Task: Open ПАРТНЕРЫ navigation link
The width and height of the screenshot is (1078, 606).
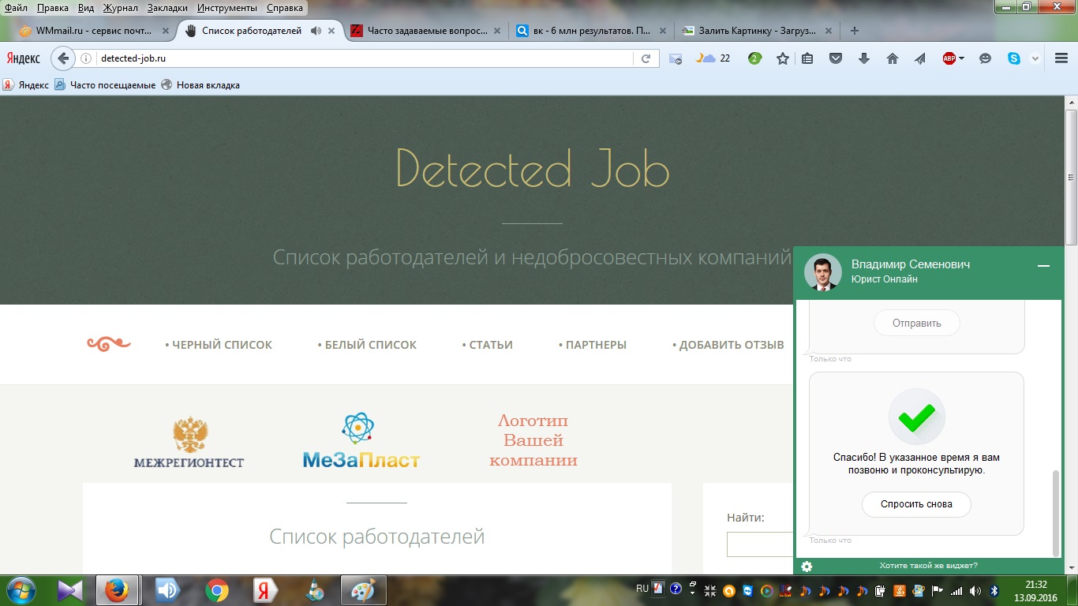Action: [593, 345]
